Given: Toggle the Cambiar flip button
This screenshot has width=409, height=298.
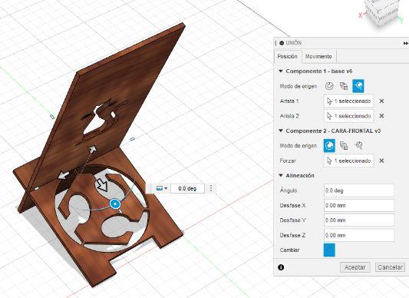Looking at the screenshot, I should coord(329,250).
